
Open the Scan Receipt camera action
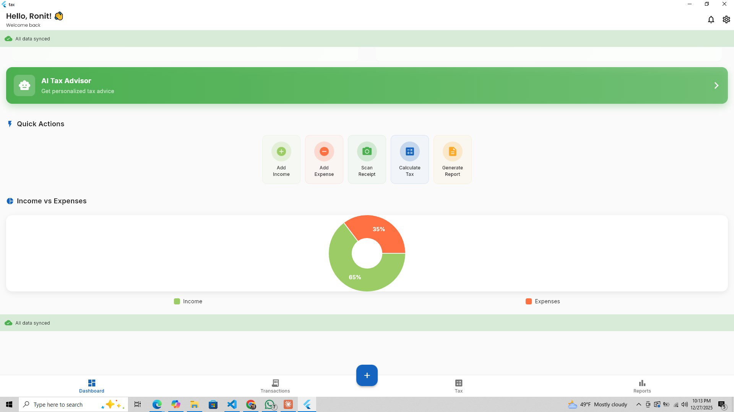[x=367, y=159]
